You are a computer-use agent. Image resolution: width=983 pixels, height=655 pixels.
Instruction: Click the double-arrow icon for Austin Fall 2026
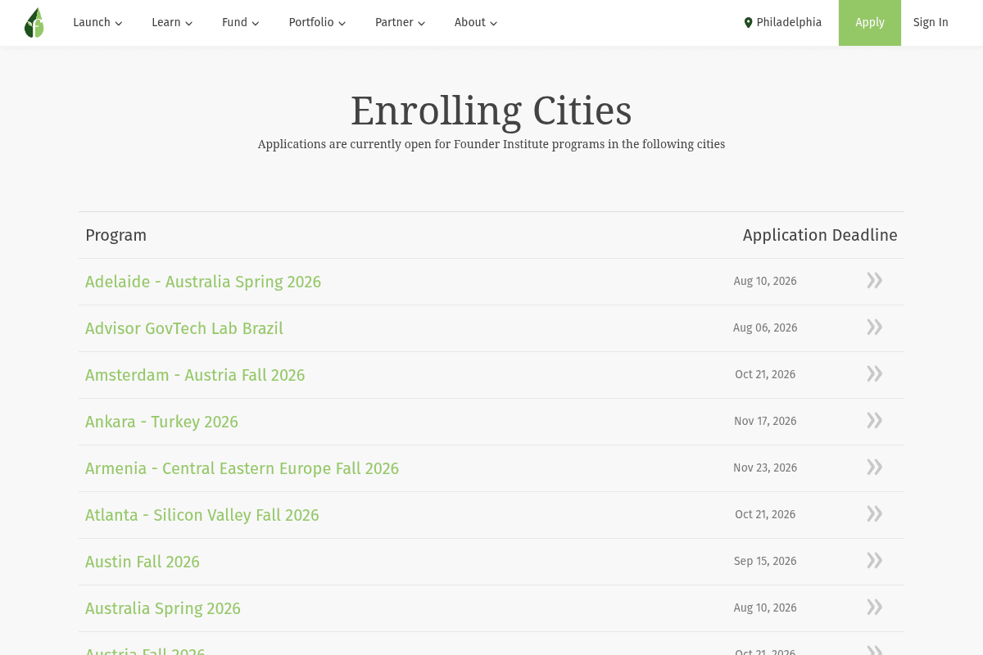(x=874, y=561)
